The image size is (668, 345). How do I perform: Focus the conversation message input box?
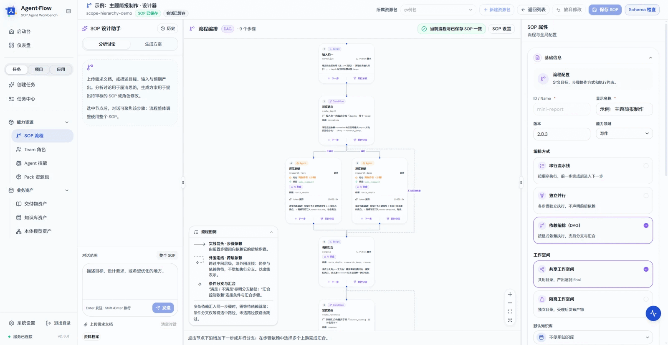(130, 282)
